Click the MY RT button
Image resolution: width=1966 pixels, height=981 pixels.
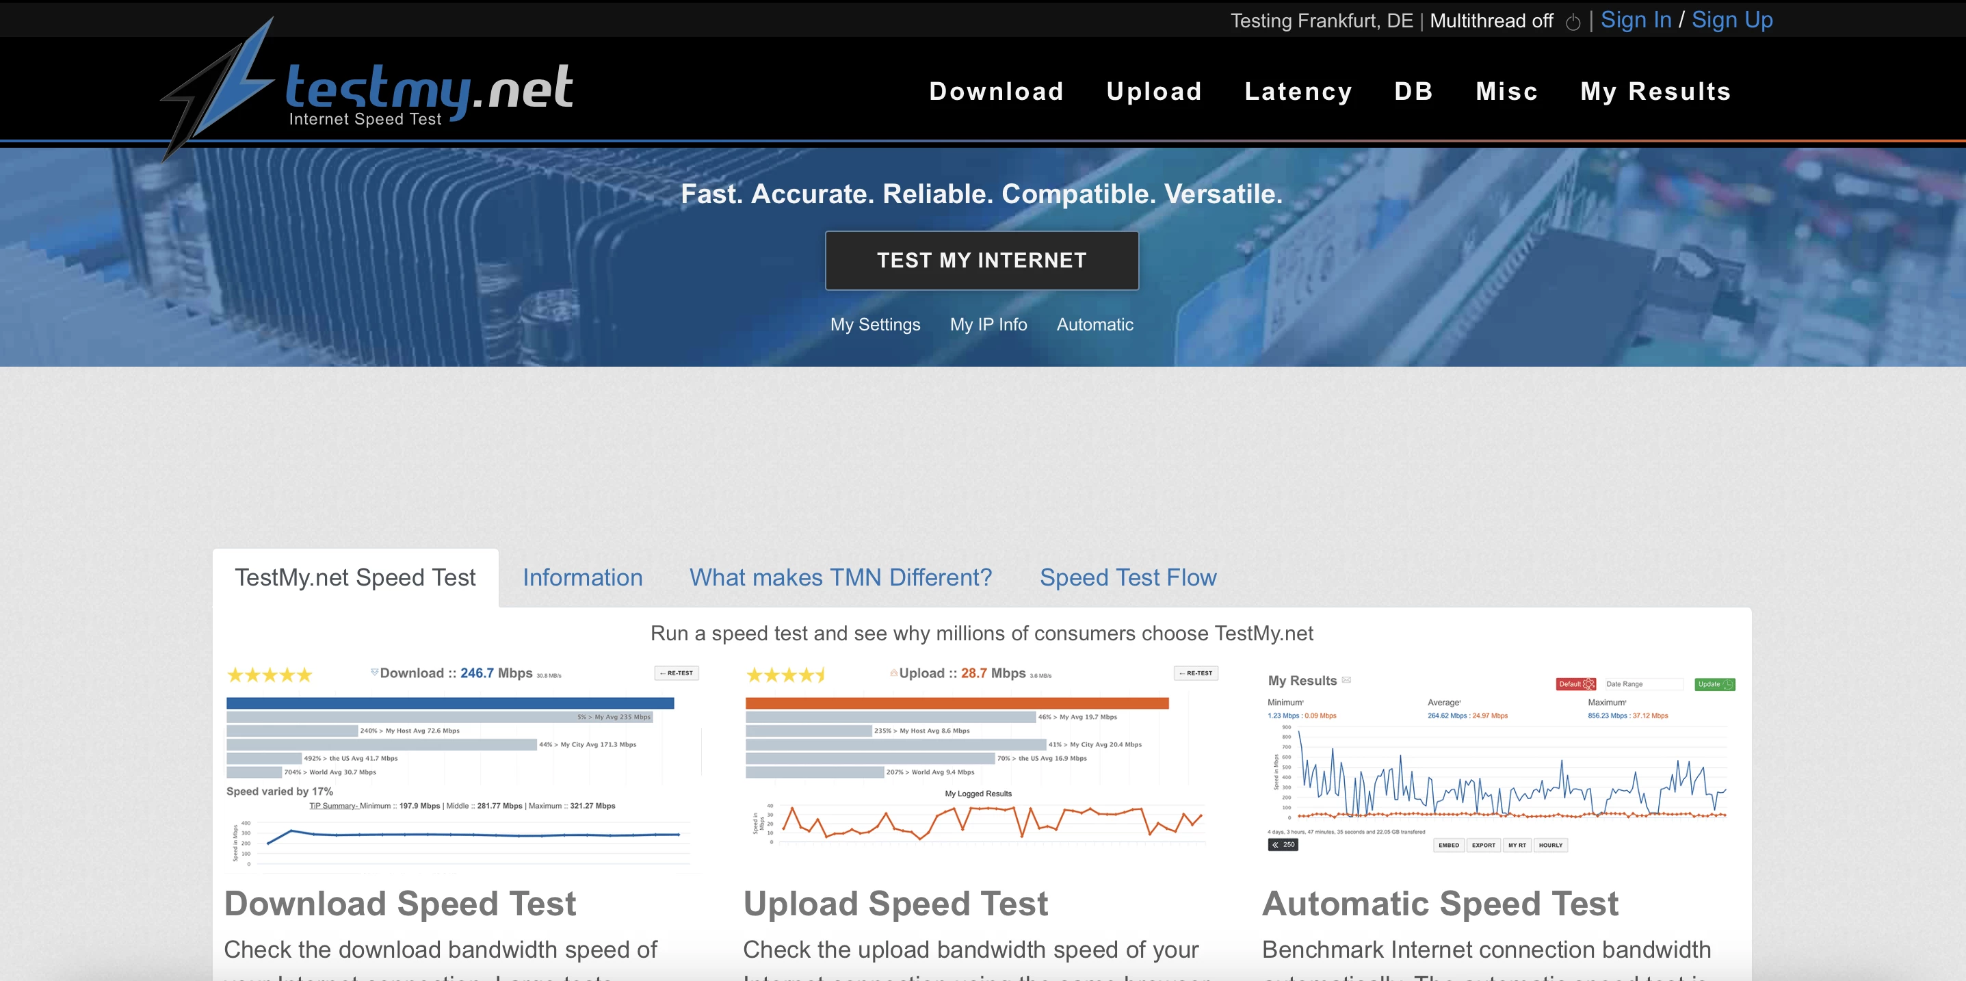[1517, 845]
